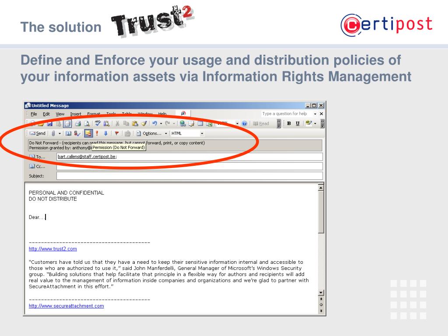Image resolution: width=448 pixels, height=336 pixels.
Task: Click the Research icon next to Spelling
Action: [107, 123]
